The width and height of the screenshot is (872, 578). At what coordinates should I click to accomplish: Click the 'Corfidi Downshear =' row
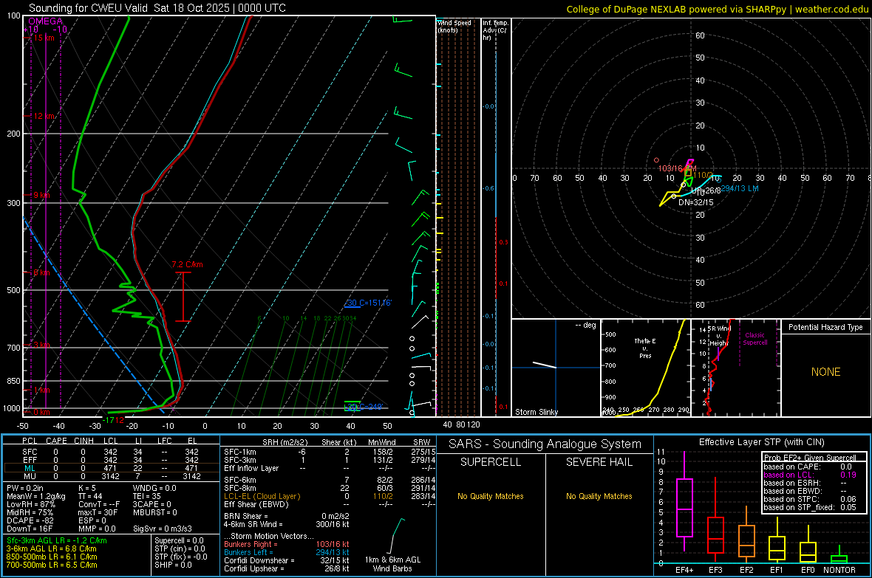pyautogui.click(x=287, y=560)
